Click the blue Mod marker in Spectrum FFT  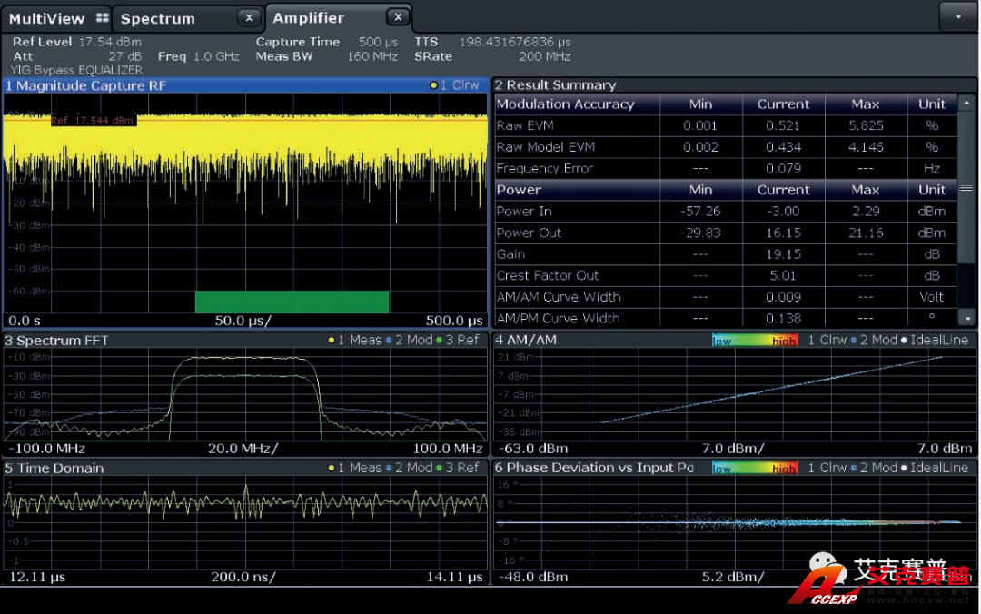pos(389,341)
